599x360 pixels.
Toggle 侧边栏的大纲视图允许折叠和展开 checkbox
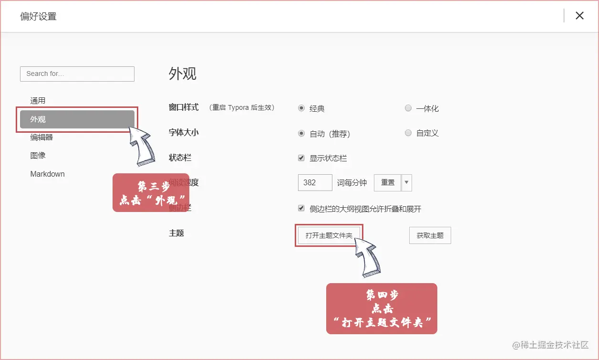click(301, 208)
